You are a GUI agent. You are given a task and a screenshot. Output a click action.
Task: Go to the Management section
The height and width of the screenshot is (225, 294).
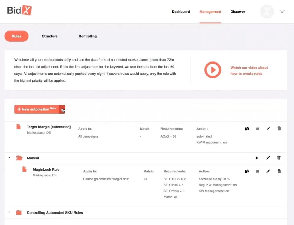pyautogui.click(x=210, y=11)
